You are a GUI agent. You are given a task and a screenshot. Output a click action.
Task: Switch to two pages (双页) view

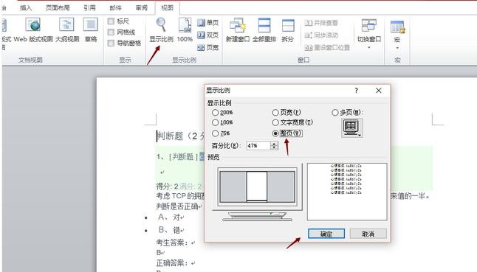pos(208,35)
